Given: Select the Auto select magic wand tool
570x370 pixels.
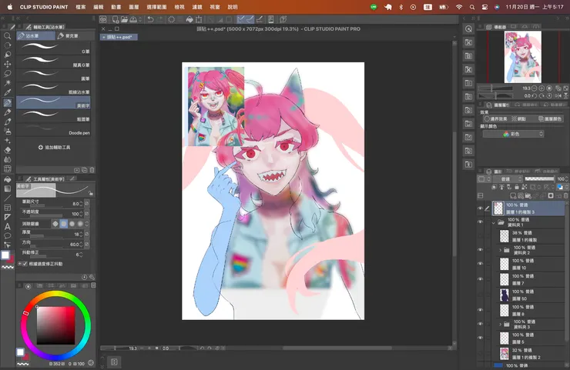Looking at the screenshot, I should tap(7, 83).
